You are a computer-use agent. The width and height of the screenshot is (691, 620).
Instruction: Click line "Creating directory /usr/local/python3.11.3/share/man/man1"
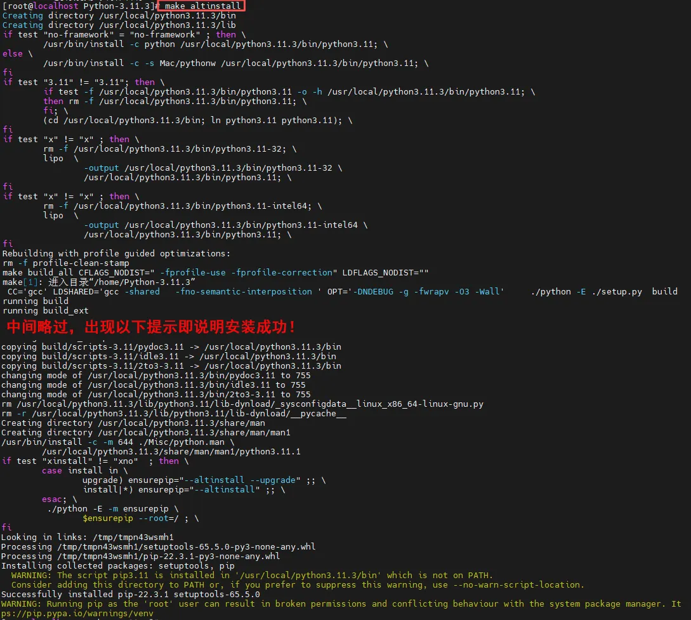tap(146, 433)
